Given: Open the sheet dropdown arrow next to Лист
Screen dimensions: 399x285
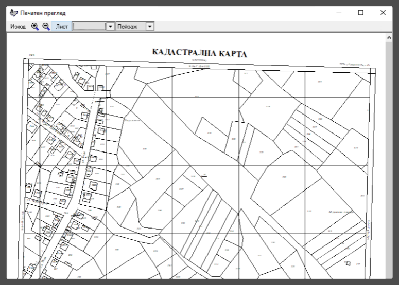Looking at the screenshot, I should [x=110, y=26].
